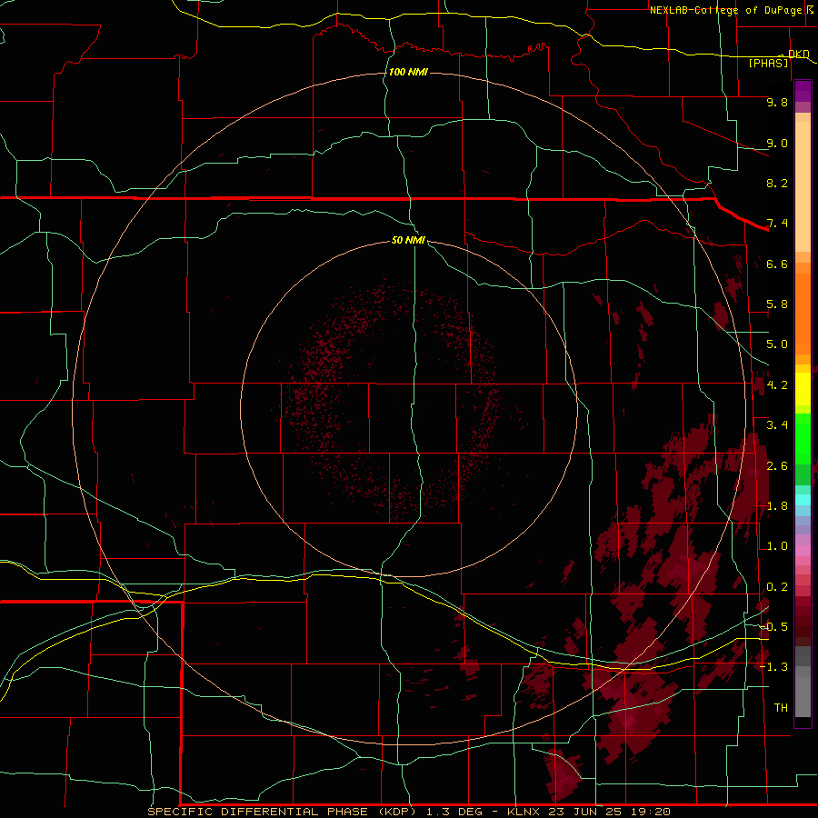Select the light peach segment of the color bar
Viewport: 818px width, 818px height.
[803, 186]
